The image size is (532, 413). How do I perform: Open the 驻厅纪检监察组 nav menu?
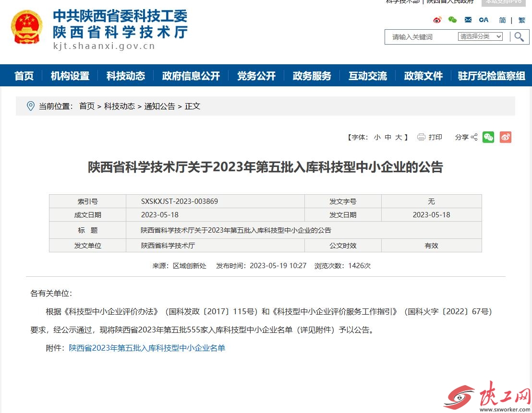pyautogui.click(x=491, y=76)
